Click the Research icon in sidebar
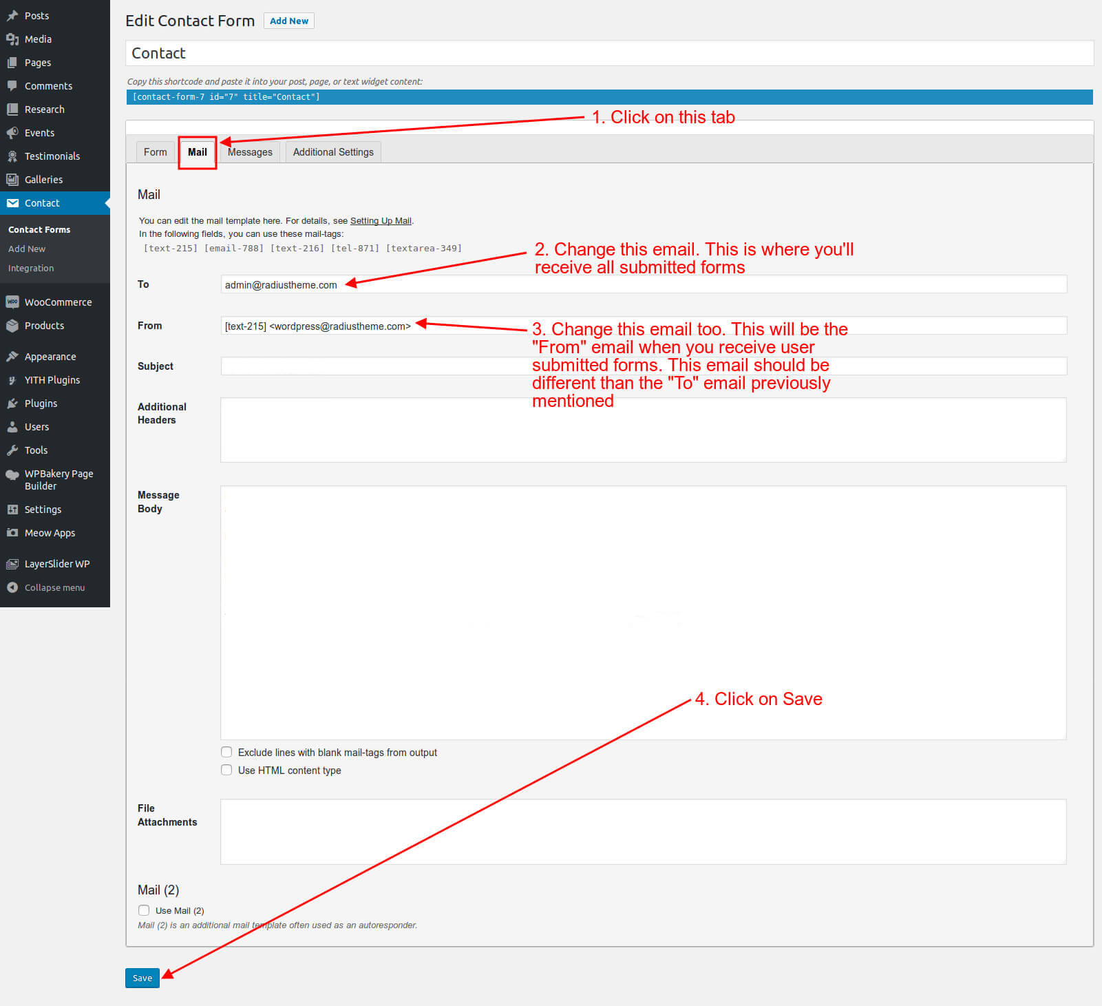Viewport: 1102px width, 1006px height. pos(12,109)
